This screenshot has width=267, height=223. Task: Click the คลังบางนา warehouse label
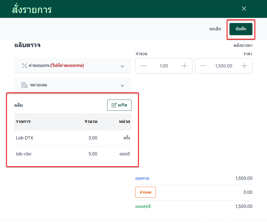pos(243,45)
